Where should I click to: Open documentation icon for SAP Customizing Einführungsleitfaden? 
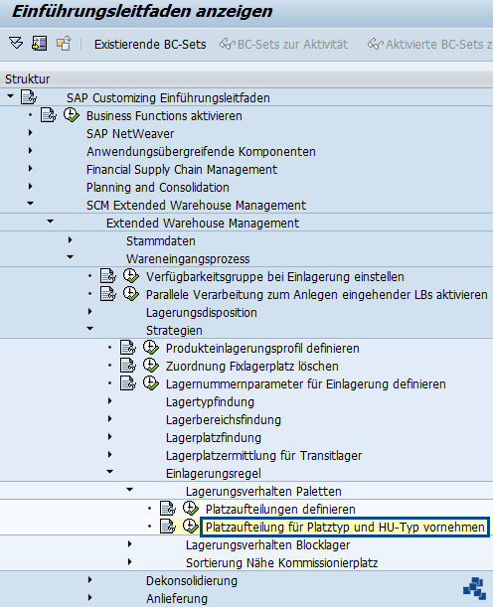pos(29,97)
